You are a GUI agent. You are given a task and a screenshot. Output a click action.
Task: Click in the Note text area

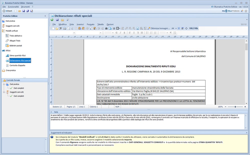pos(148,122)
